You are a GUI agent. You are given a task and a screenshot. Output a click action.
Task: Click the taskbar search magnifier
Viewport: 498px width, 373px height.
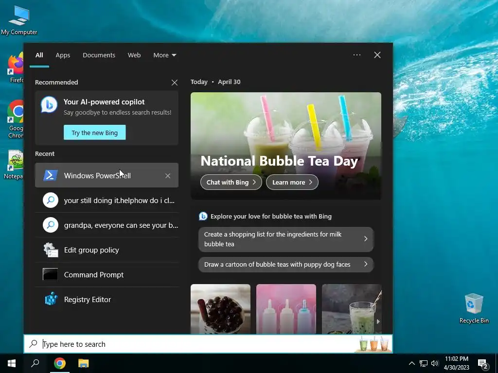tap(35, 363)
